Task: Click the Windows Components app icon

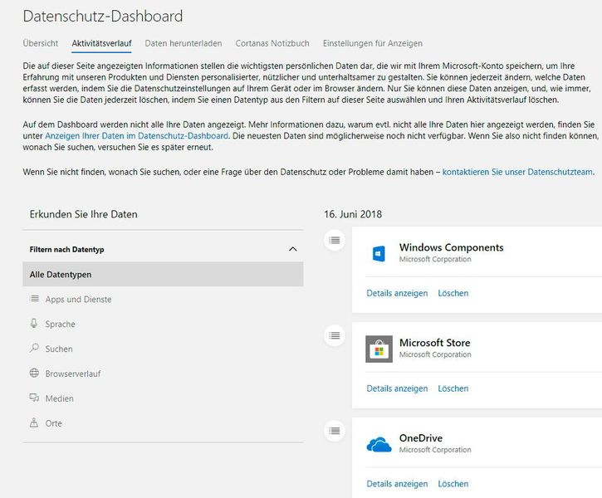Action: pos(379,254)
